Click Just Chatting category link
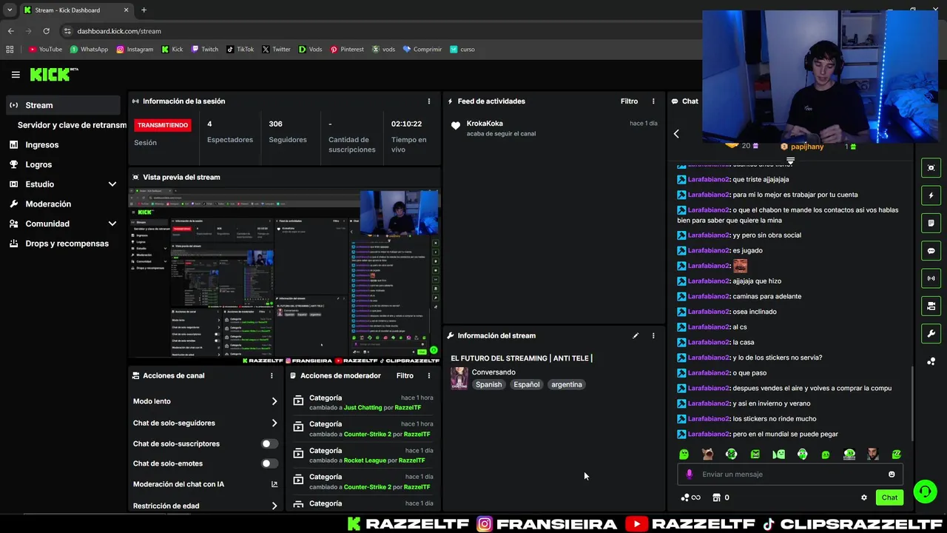 click(x=363, y=408)
